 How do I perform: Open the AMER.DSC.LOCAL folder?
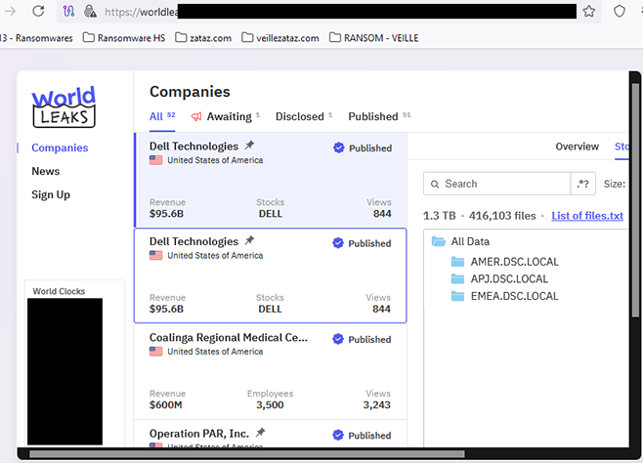[505, 262]
